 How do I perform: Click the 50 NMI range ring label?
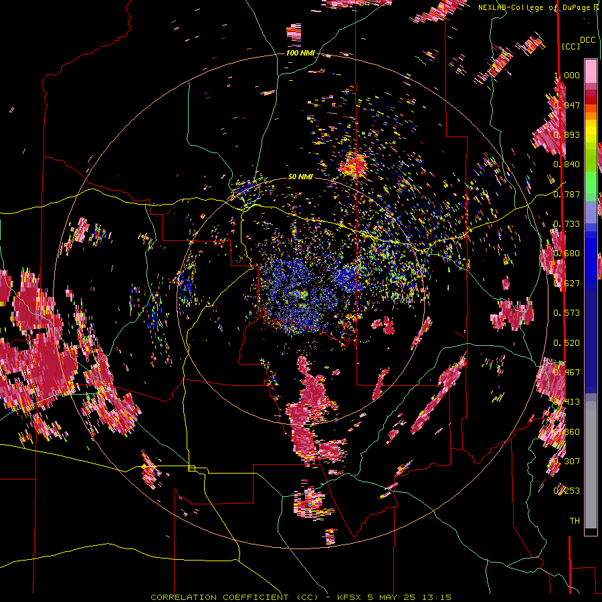[300, 177]
